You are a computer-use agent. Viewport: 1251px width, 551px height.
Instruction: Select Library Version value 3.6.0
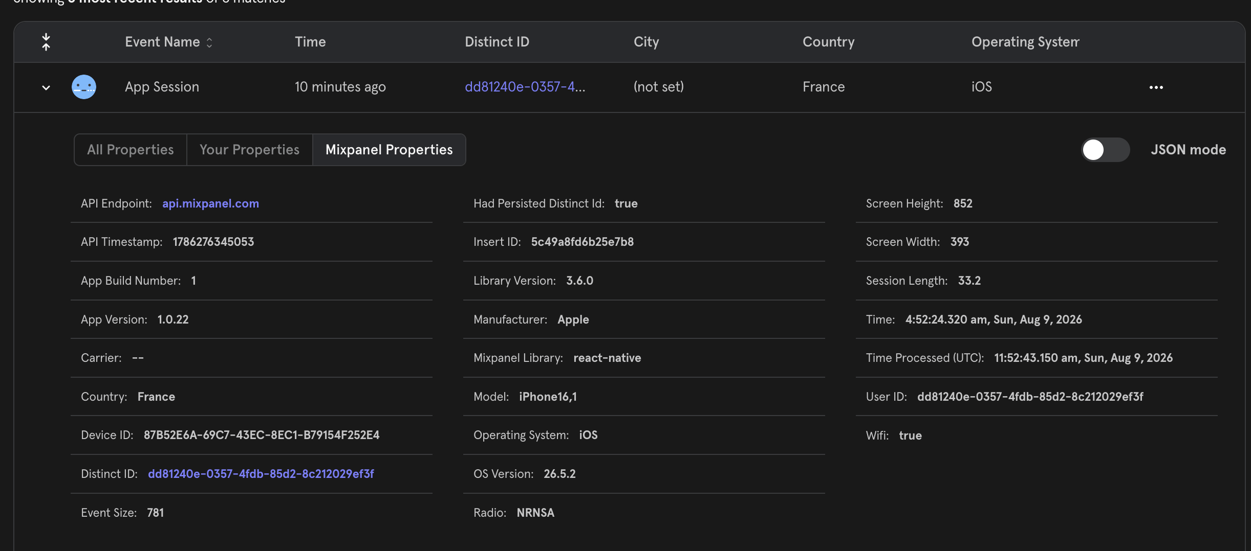[x=580, y=281]
